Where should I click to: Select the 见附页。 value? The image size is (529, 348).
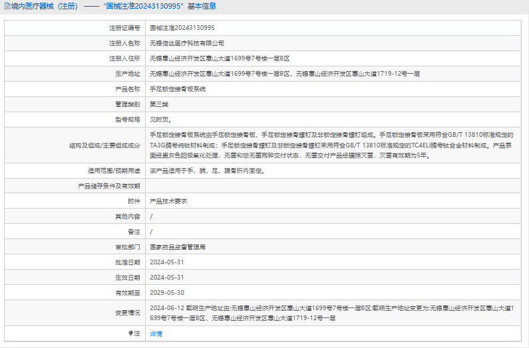tap(161, 120)
